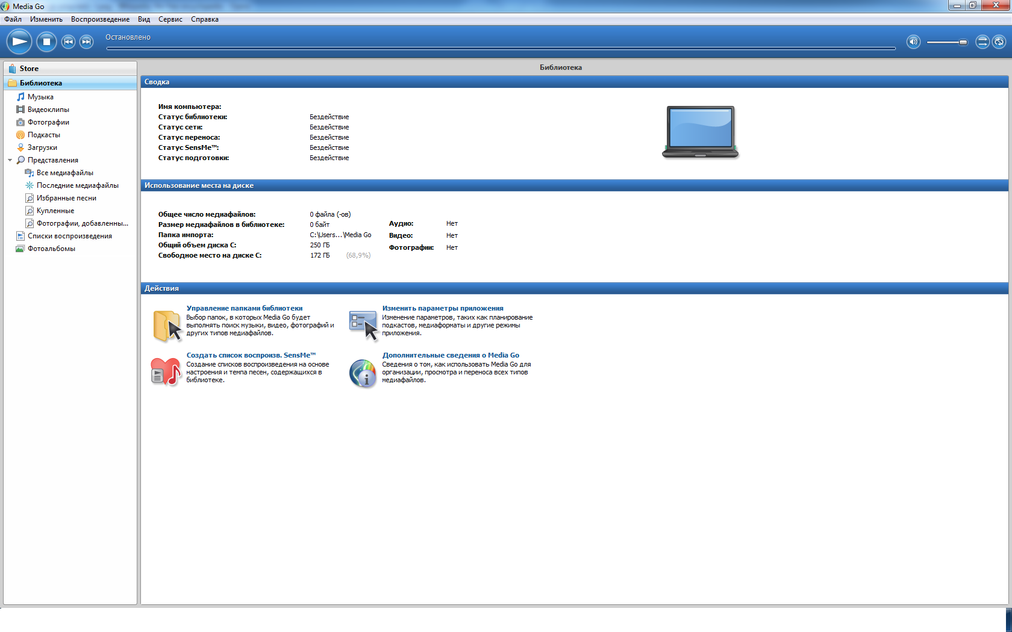
Task: Mute the sound with the speaker icon
Action: coord(913,42)
